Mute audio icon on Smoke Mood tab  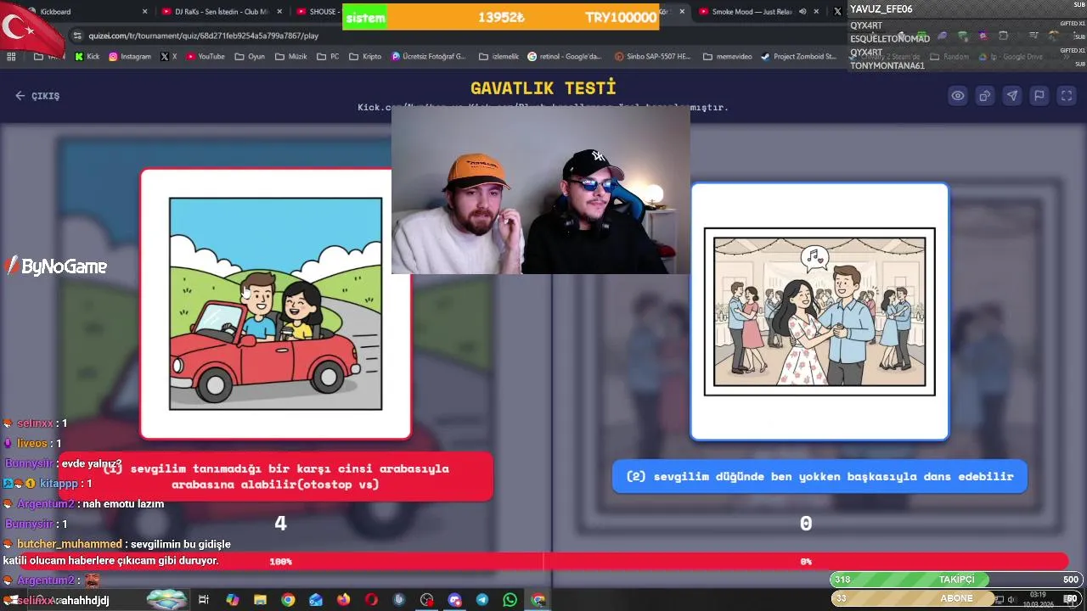pyautogui.click(x=803, y=12)
